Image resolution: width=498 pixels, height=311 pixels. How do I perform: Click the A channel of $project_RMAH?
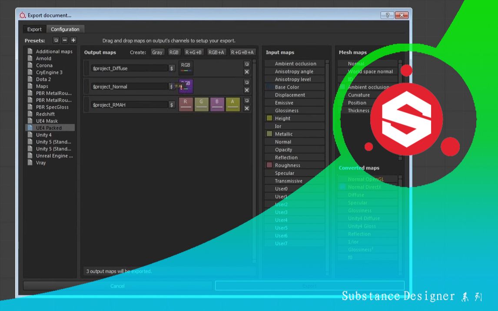click(x=233, y=104)
